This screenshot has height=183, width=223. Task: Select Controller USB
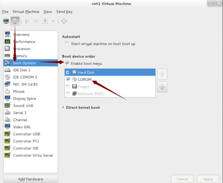31,134
